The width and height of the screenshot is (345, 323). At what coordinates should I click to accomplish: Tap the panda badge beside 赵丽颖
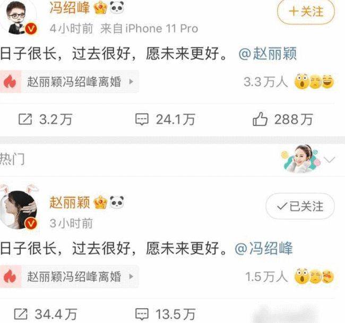pos(117,202)
